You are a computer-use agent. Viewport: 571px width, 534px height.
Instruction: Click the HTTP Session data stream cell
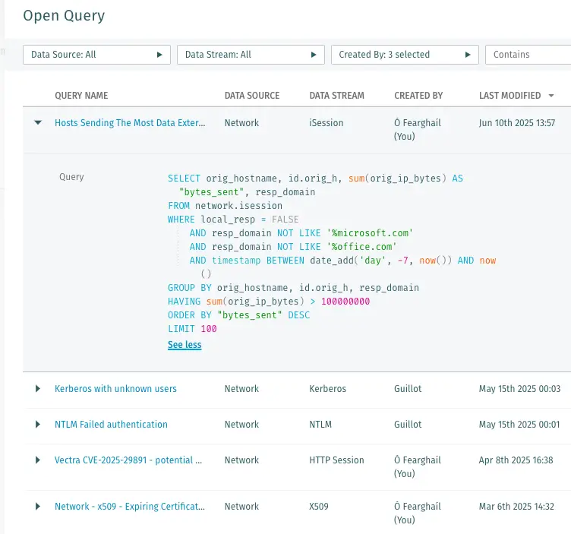[336, 460]
